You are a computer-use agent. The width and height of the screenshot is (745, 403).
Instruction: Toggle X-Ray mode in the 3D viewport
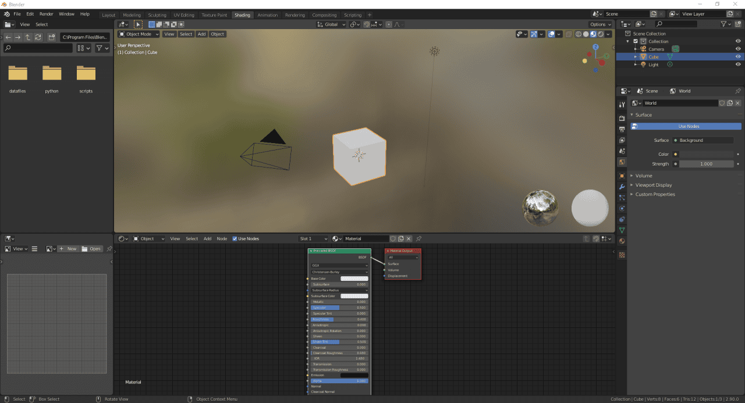(x=569, y=34)
